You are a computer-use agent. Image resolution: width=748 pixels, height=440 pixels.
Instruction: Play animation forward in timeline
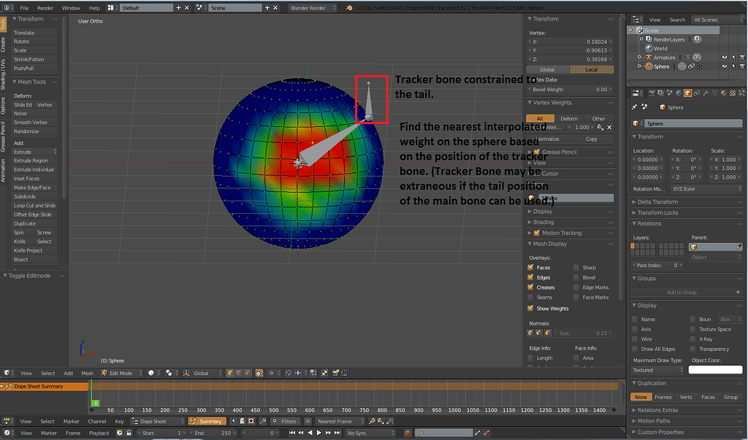point(319,433)
